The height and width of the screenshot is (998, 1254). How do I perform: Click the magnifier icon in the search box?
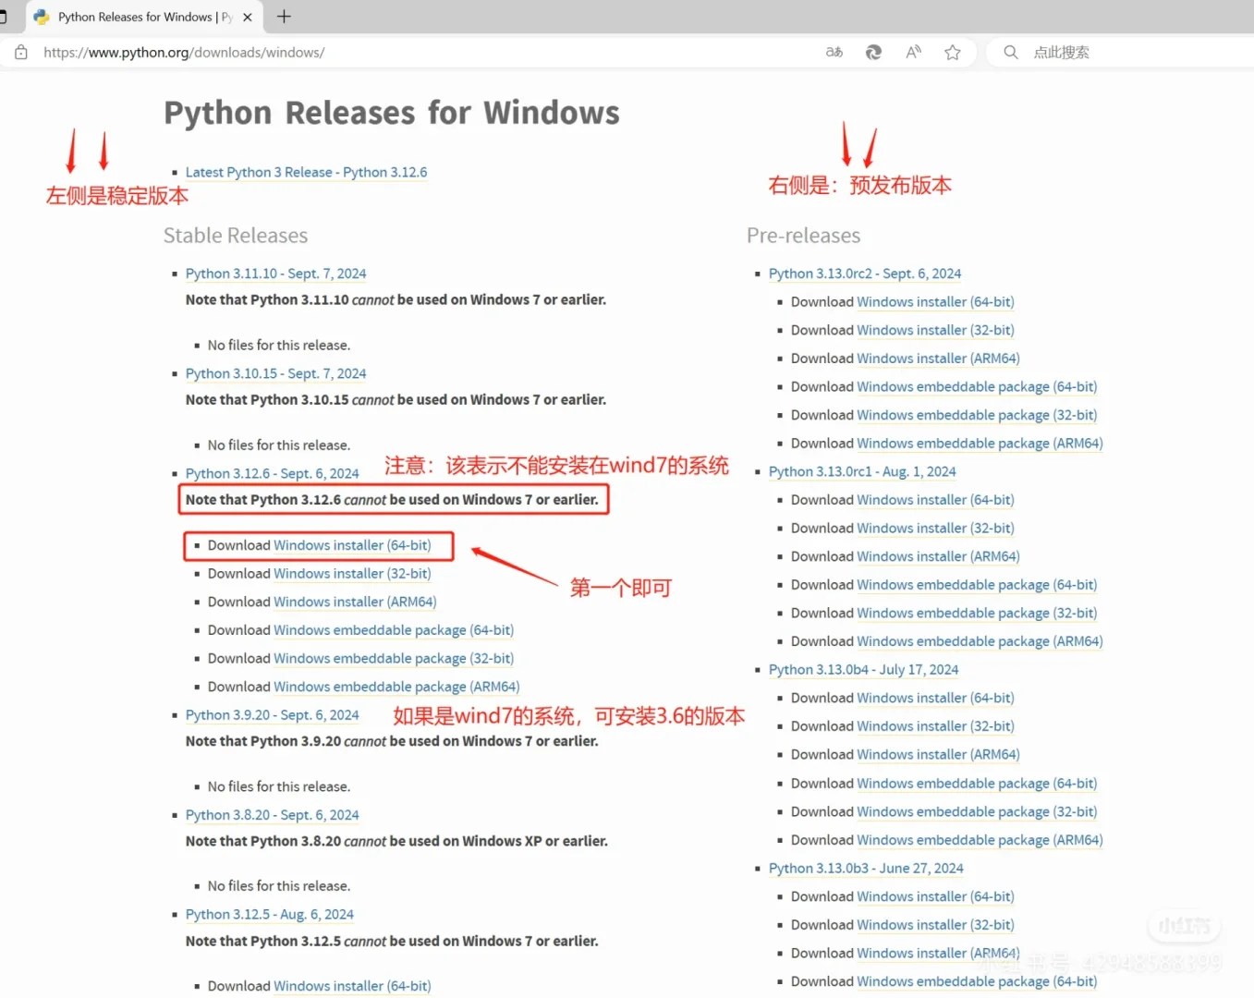tap(1010, 52)
